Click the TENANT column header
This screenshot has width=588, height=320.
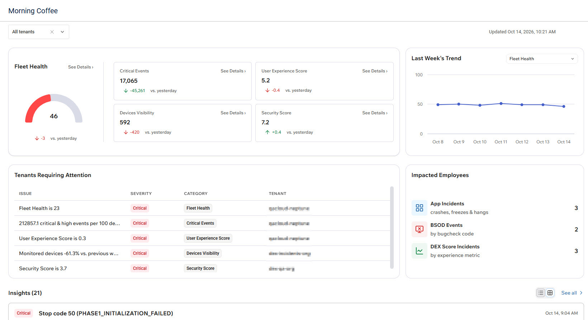[278, 194]
